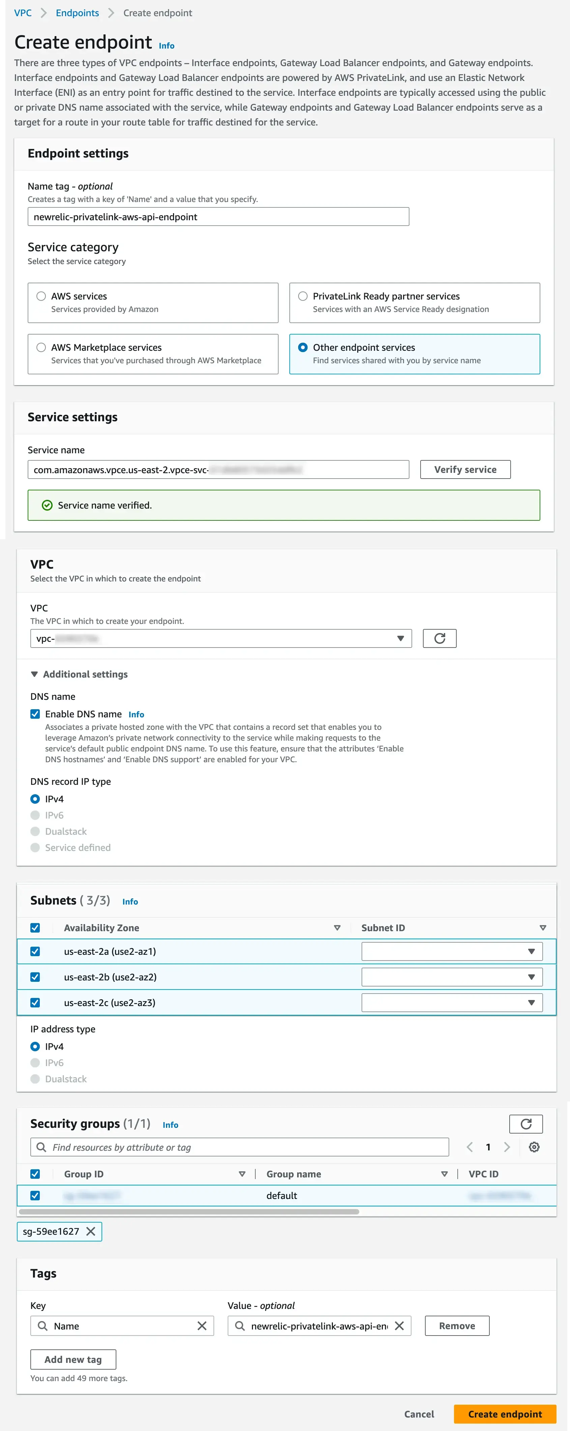Go to VPC breadcrumb link
The width and height of the screenshot is (570, 1431).
click(23, 13)
